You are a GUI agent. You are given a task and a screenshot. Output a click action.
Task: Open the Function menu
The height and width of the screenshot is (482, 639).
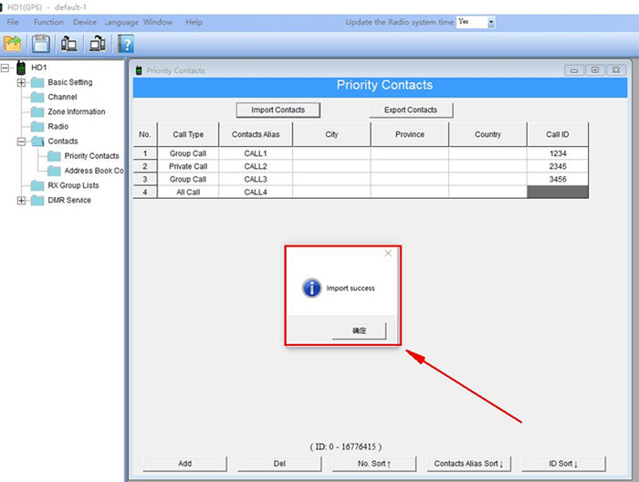[x=48, y=22]
